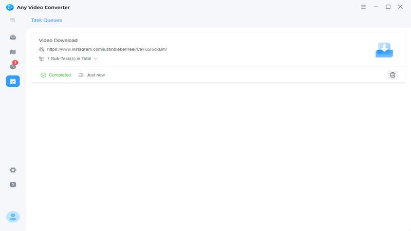
Task: Click the Task Queues heading
Action: tap(46, 20)
